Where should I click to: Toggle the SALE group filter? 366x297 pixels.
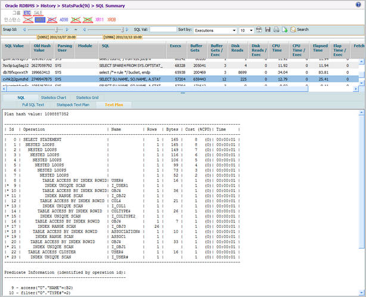(x=38, y=13)
